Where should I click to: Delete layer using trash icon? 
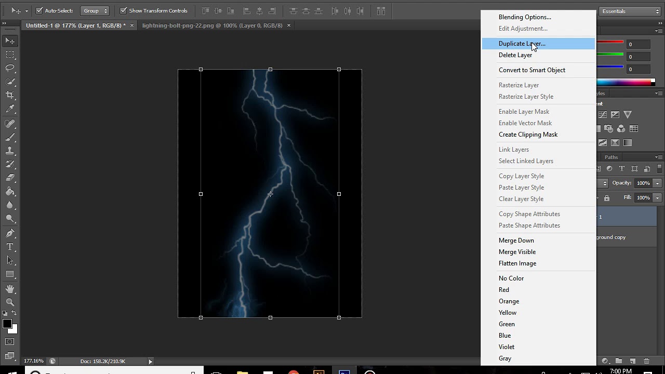tap(646, 361)
